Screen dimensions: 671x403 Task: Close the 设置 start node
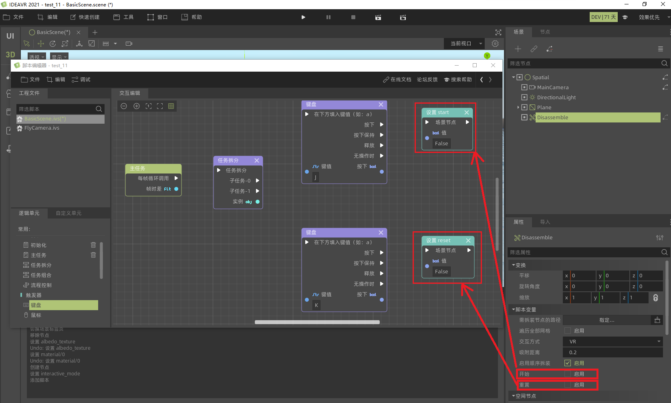click(x=467, y=112)
